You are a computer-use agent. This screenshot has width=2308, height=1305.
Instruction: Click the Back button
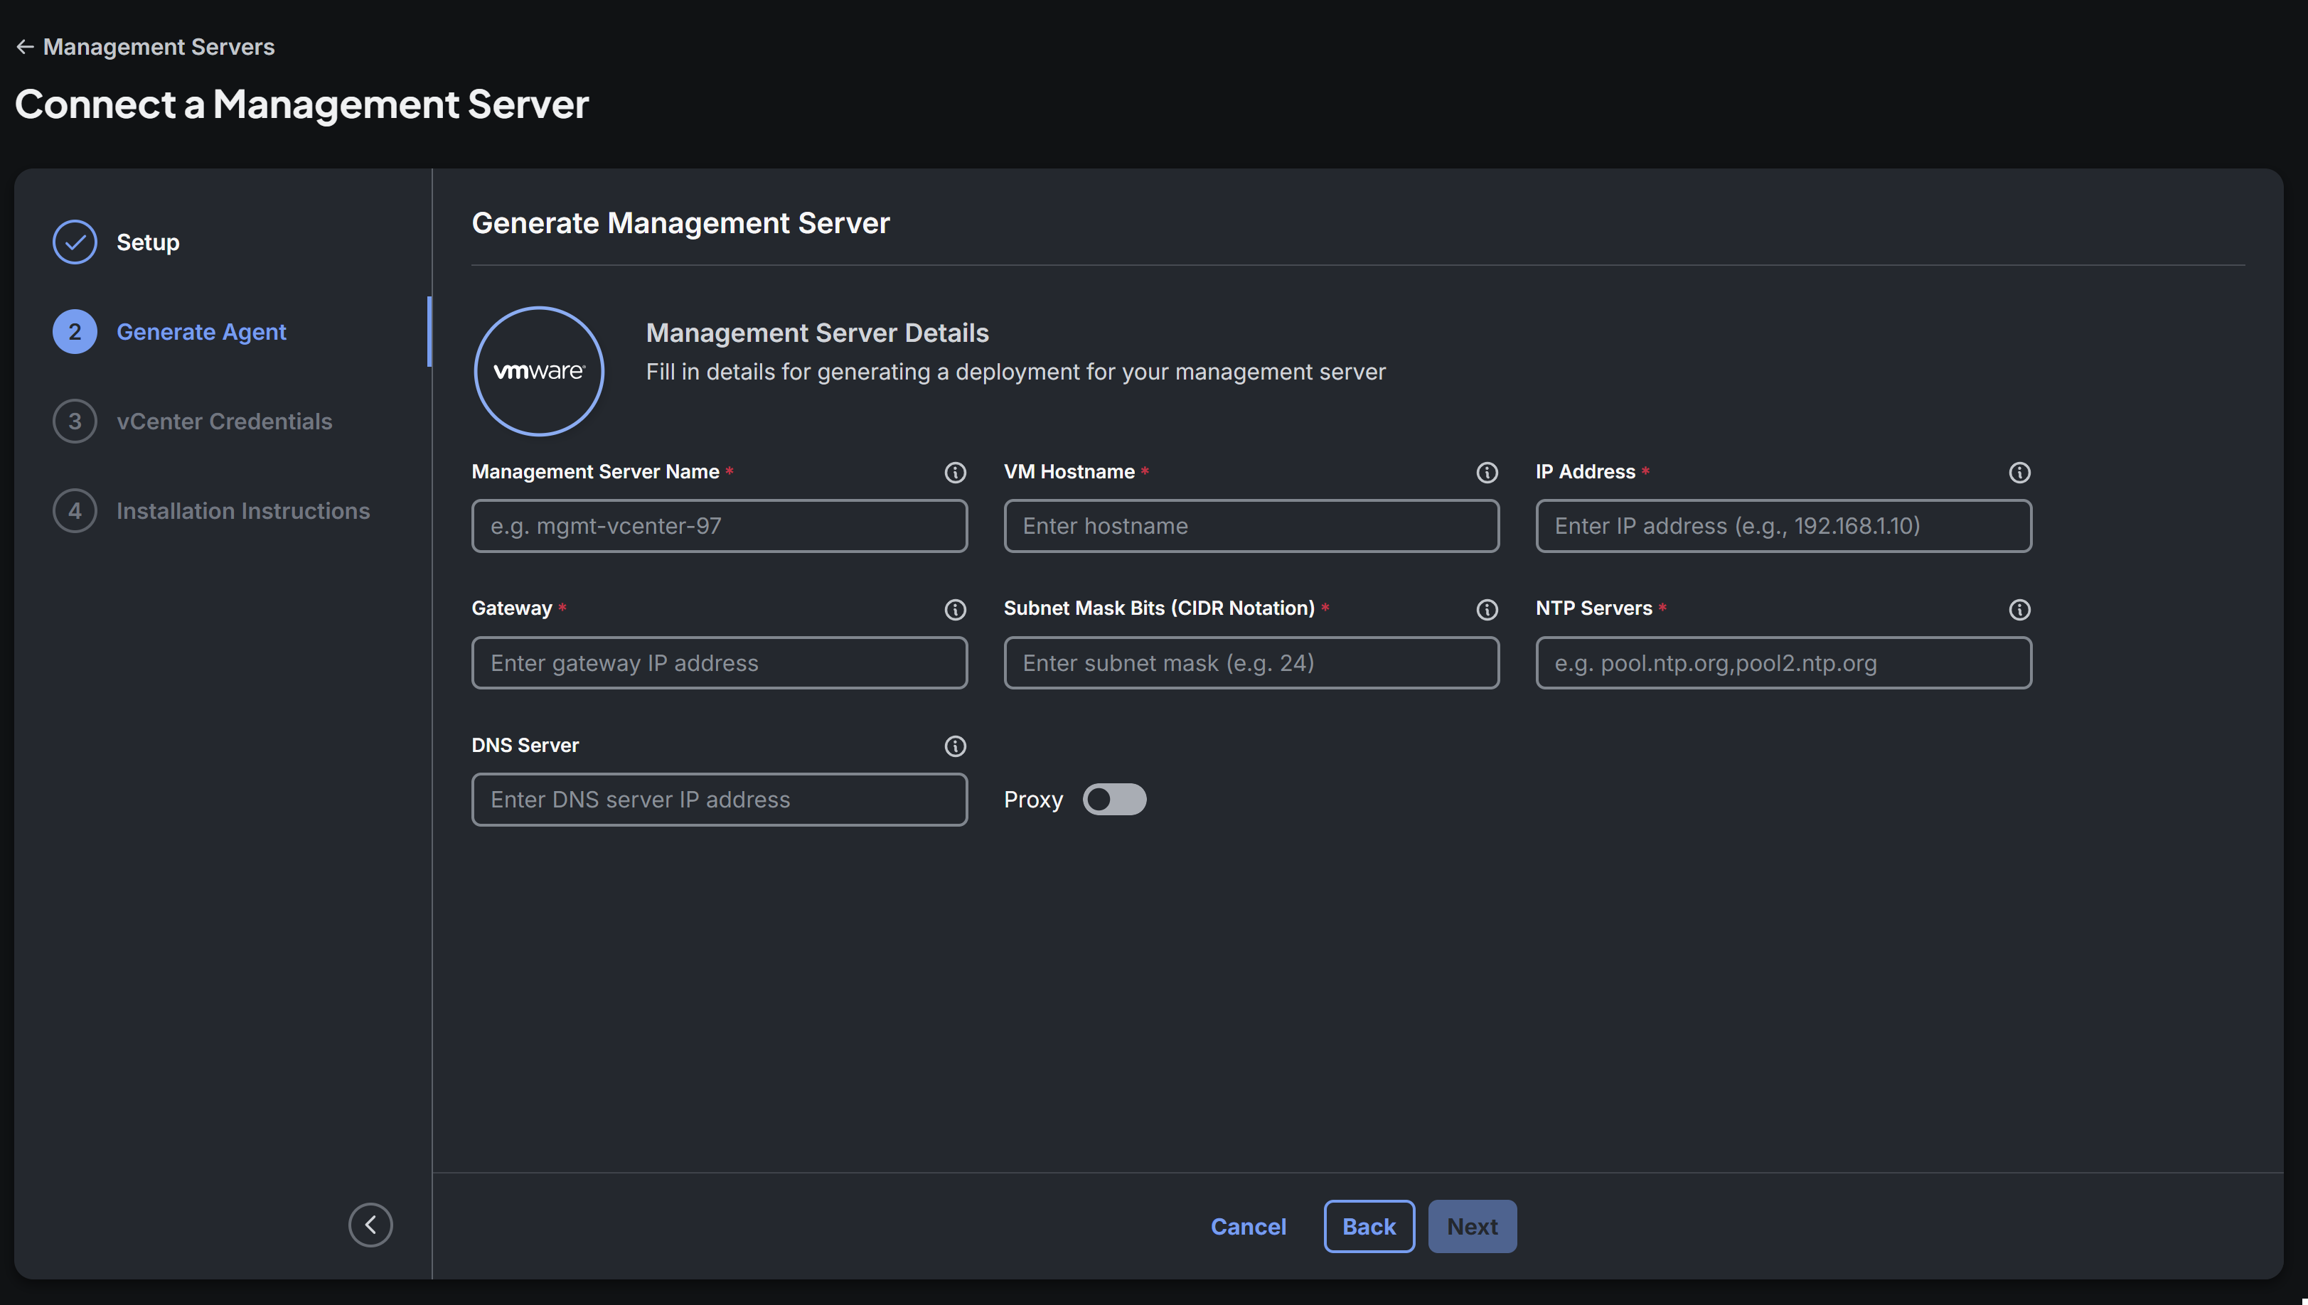[x=1369, y=1226]
